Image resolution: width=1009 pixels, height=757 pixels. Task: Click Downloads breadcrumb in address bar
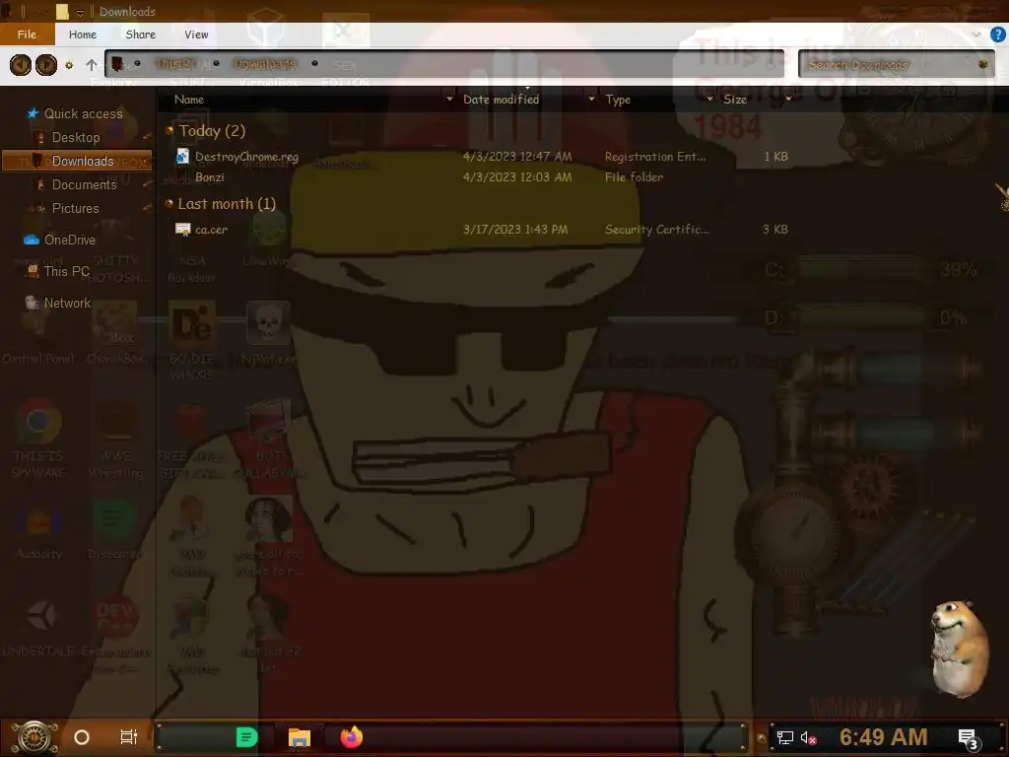[266, 64]
